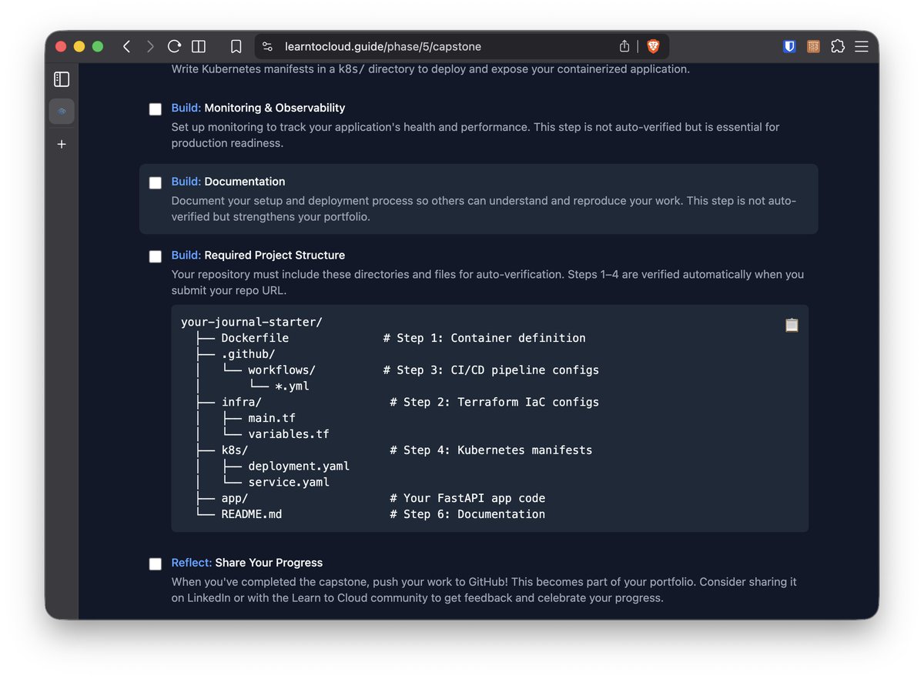Minimize the window with yellow button
This screenshot has height=679, width=924.
[x=79, y=46]
